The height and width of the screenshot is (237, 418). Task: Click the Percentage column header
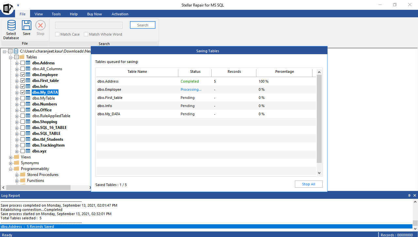pyautogui.click(x=284, y=72)
